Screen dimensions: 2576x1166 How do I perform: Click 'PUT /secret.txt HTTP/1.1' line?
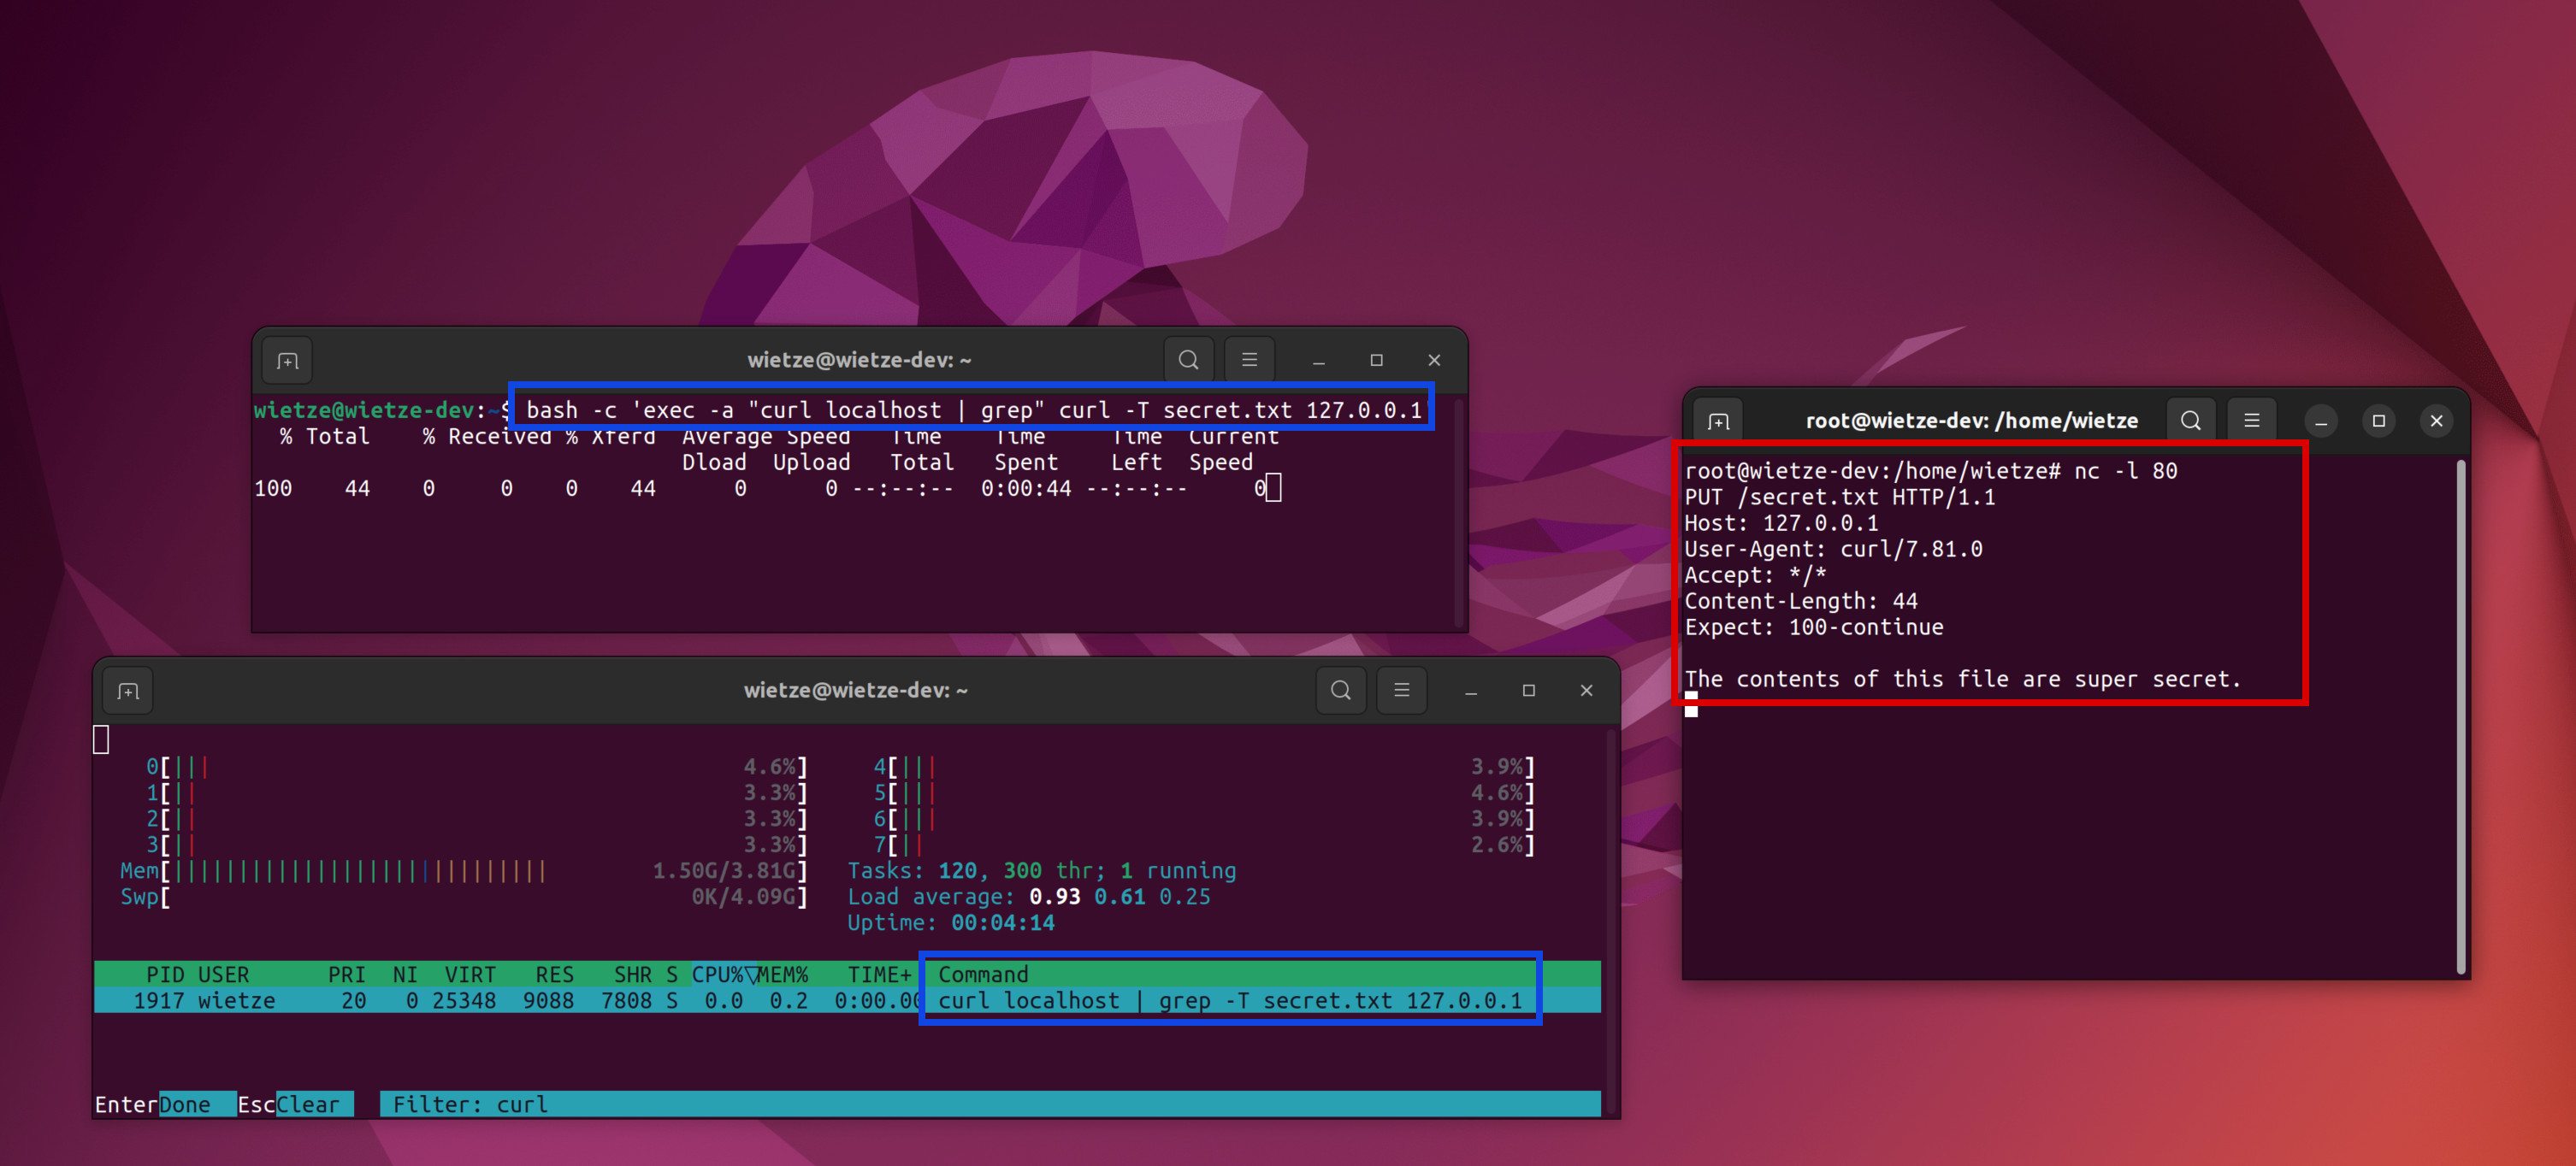point(1839,497)
